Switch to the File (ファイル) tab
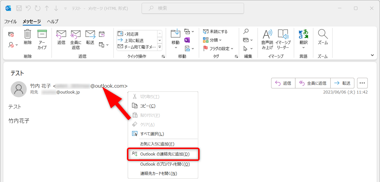Image resolution: width=380 pixels, height=182 pixels. (10, 21)
